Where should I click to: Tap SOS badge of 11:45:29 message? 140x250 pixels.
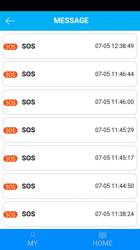click(10, 131)
